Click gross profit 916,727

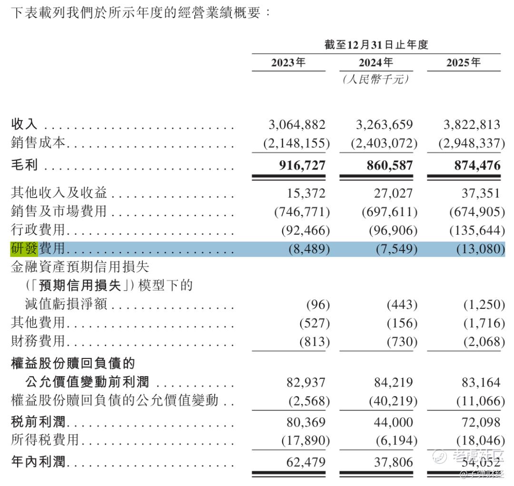(302, 165)
